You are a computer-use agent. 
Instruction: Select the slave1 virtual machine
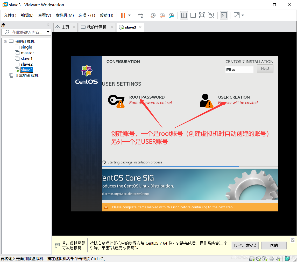point(26,59)
